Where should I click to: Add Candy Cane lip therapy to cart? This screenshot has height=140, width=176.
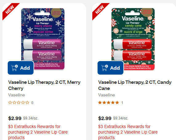point(110,68)
